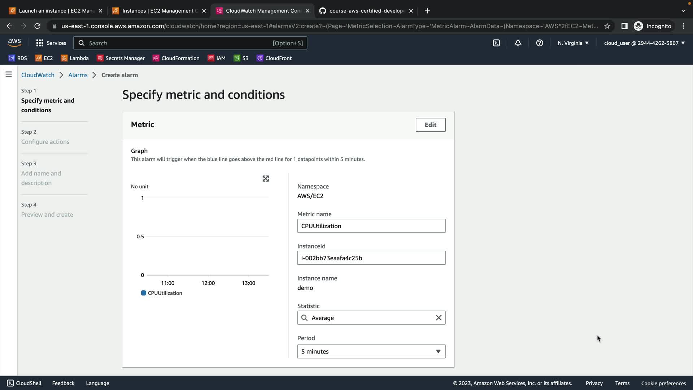Image resolution: width=693 pixels, height=390 pixels.
Task: Open CloudShell icon in top navigation bar
Action: (496, 43)
